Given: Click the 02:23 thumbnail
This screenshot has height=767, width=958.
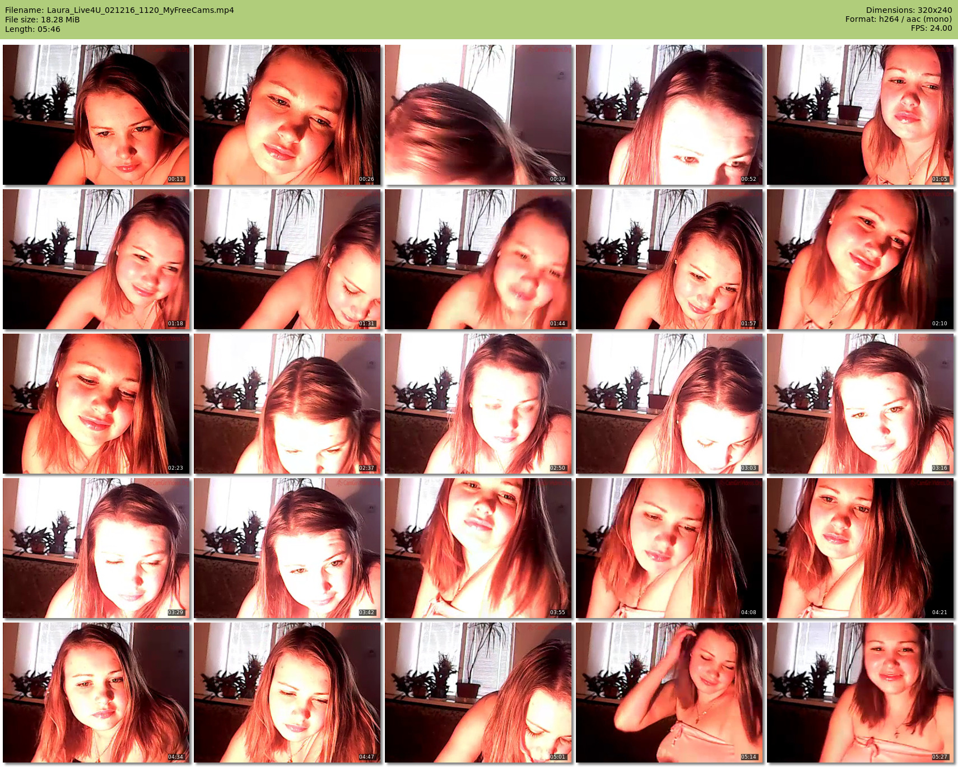Looking at the screenshot, I should (96, 404).
